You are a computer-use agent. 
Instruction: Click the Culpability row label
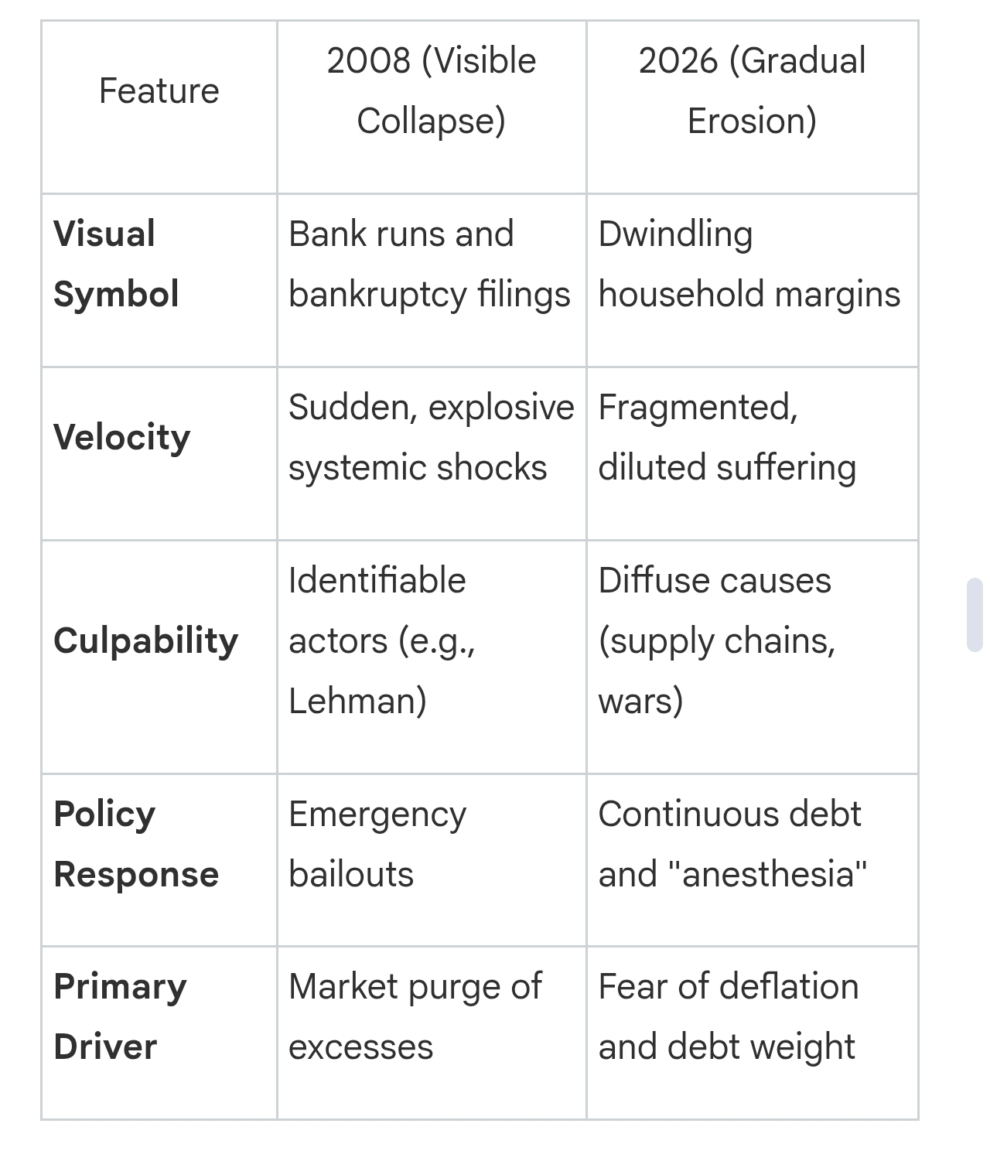click(145, 640)
